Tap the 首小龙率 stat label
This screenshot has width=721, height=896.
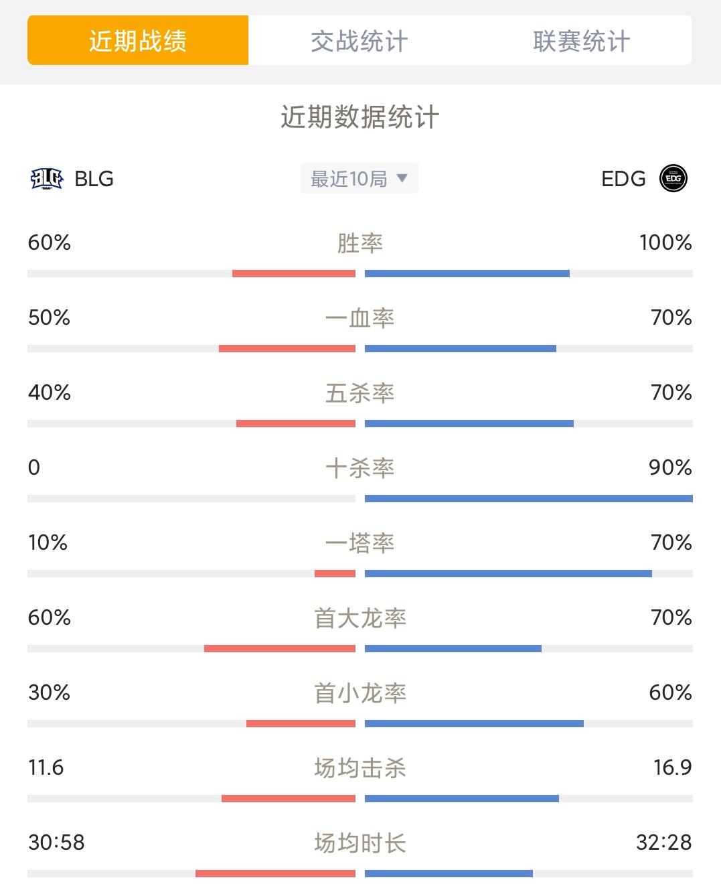pos(360,693)
